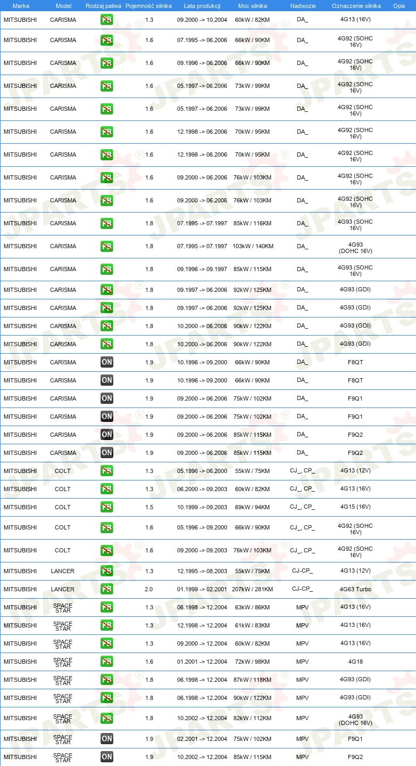The width and height of the screenshot is (416, 766).
Task: Select the 4G15 (16V) engine code cell
Action: (355, 507)
